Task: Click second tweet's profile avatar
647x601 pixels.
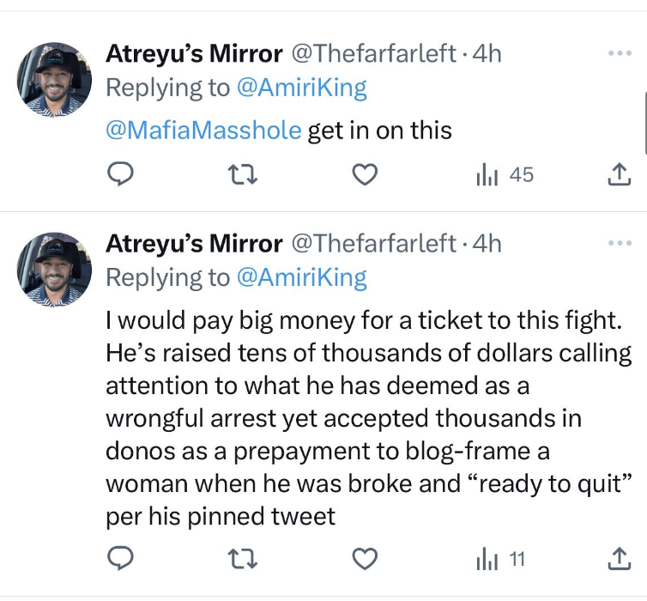Action: [55, 269]
